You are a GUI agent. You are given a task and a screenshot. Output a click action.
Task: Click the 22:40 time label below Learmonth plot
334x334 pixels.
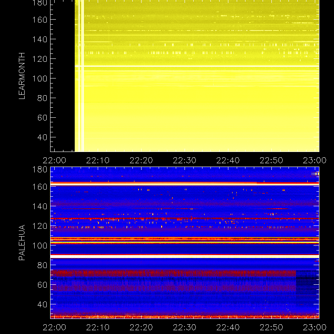(x=228, y=160)
